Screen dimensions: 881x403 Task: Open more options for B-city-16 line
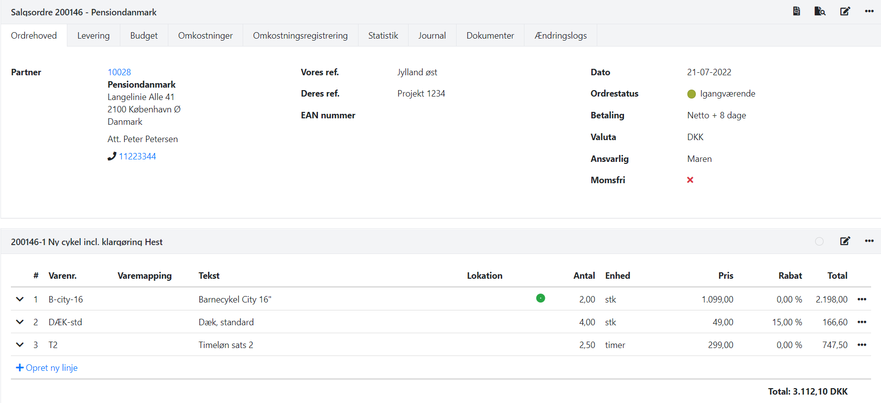862,299
